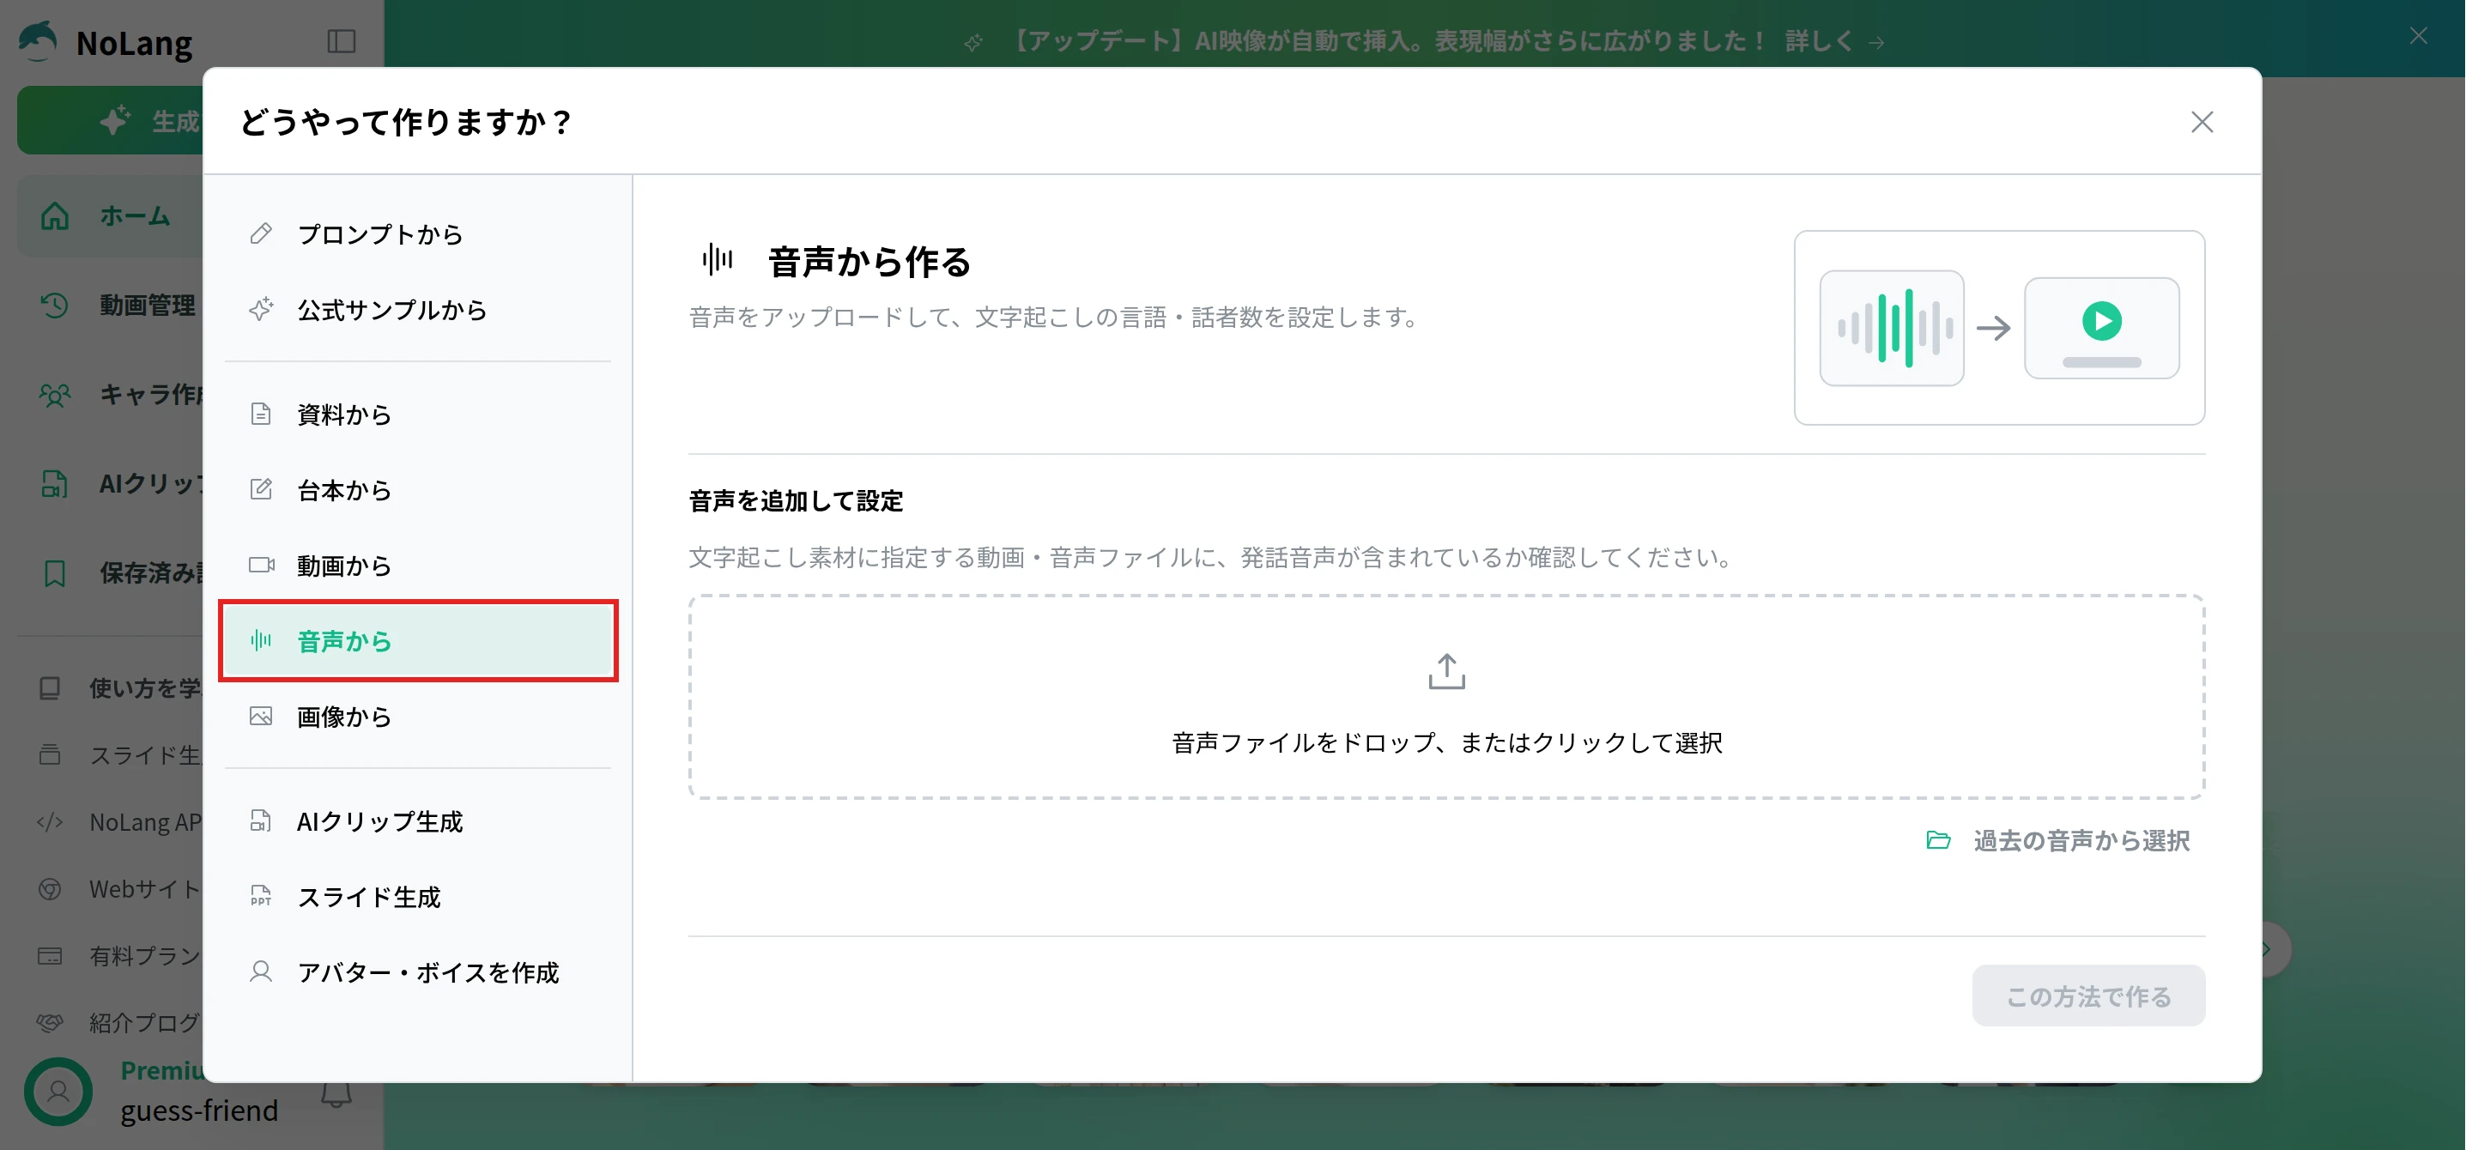Open ホーム in the sidebar
Image resolution: width=2472 pixels, height=1150 pixels.
tap(111, 215)
